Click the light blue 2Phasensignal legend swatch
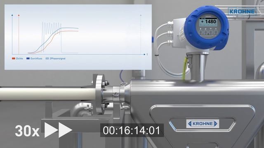 (47, 58)
